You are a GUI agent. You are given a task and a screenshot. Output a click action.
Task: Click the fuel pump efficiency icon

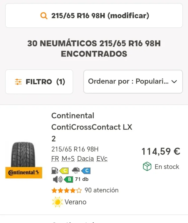click(55, 170)
